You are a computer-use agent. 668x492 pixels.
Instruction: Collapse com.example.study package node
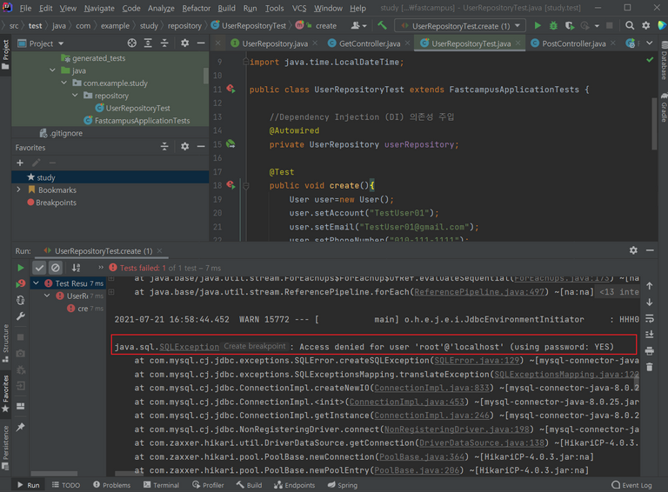pos(63,83)
